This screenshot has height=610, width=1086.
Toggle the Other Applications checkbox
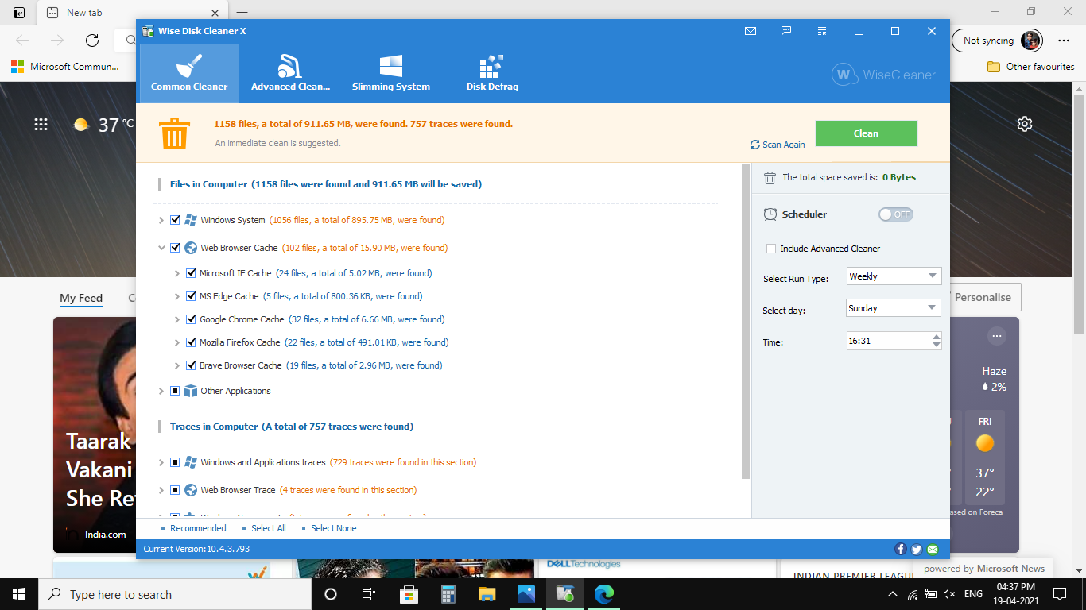175,391
